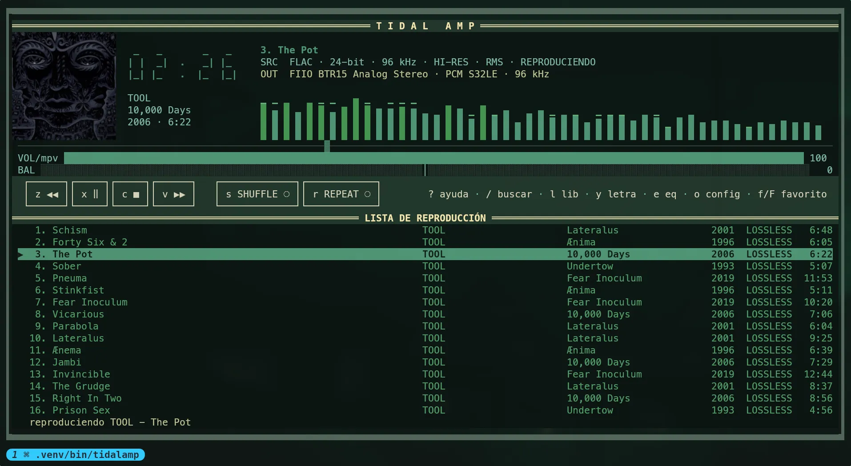Open the config shortcut
The height and width of the screenshot is (466, 851).
tap(717, 194)
